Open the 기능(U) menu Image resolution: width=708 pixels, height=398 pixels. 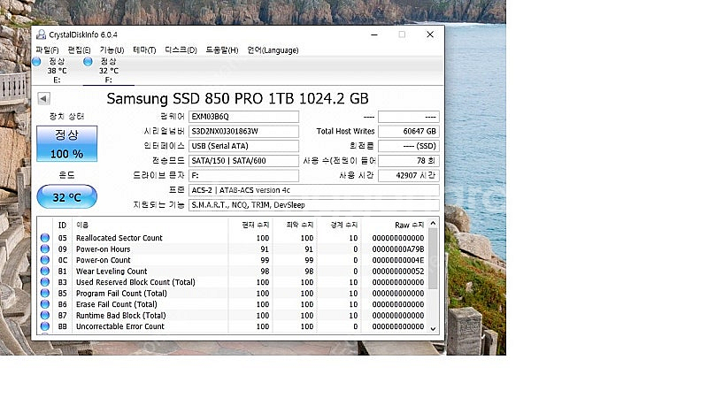pos(112,50)
